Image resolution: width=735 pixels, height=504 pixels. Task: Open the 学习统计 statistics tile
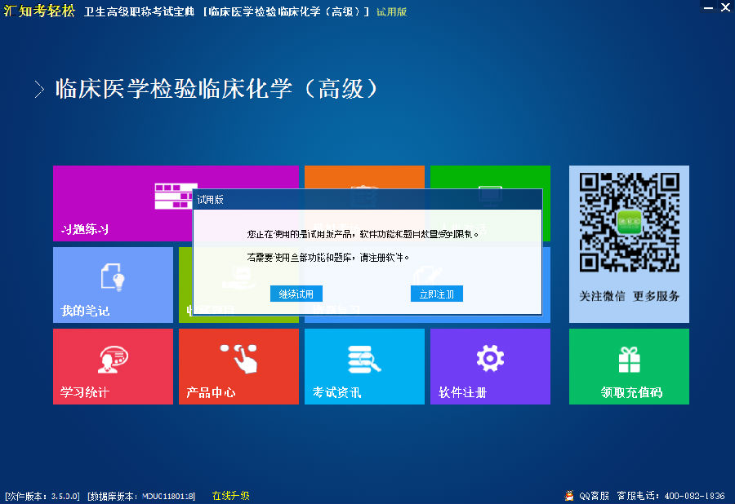click(x=113, y=366)
